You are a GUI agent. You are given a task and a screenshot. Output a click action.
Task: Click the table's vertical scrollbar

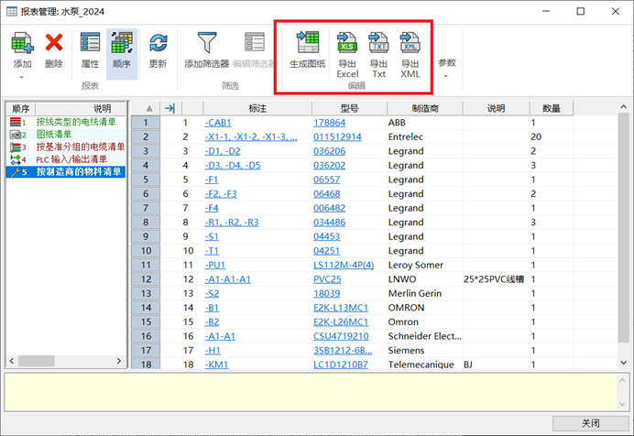click(624, 238)
